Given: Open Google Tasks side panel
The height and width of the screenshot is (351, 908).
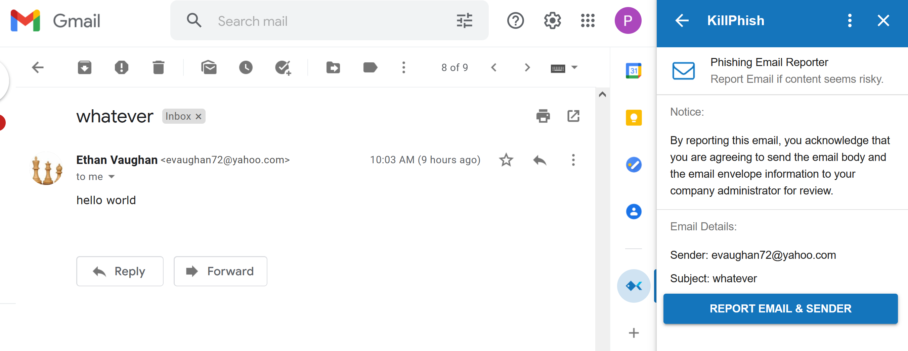Looking at the screenshot, I should [634, 165].
